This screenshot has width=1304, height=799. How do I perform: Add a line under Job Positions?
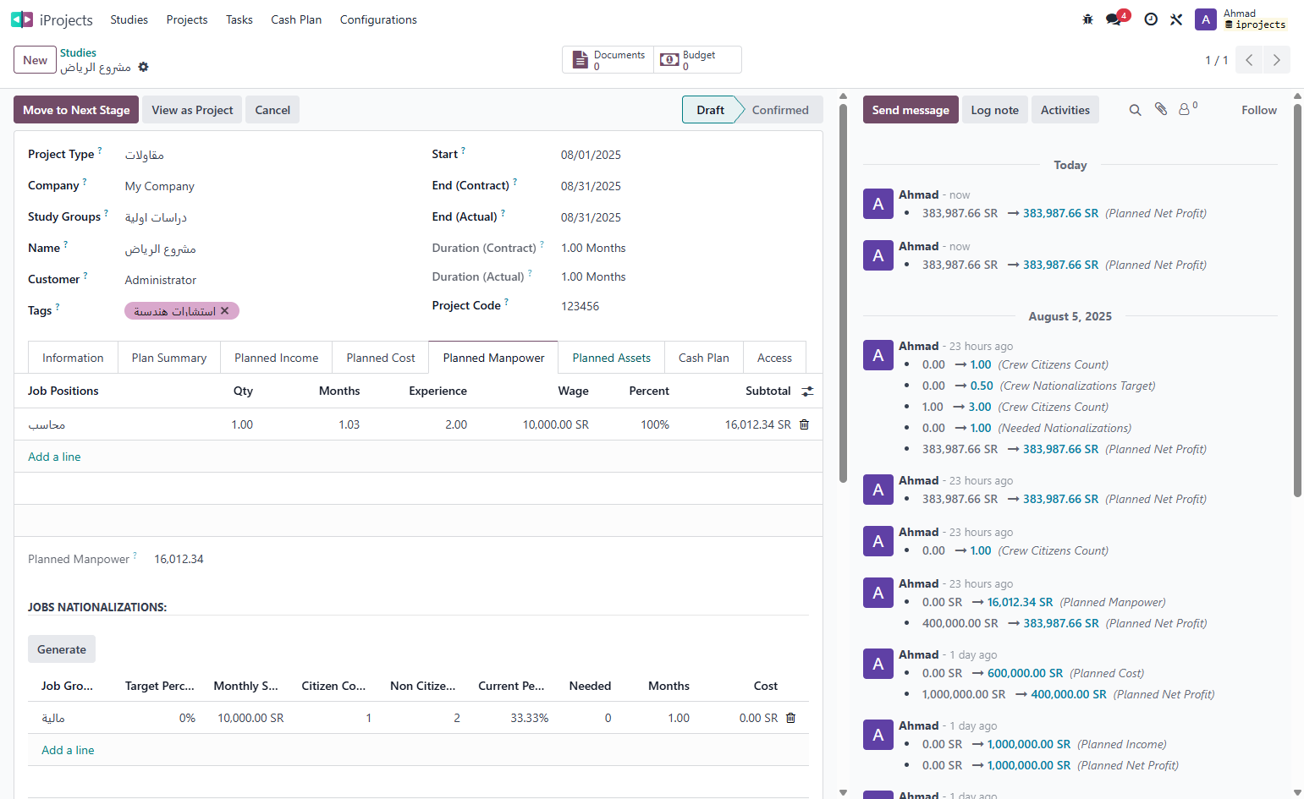click(54, 457)
